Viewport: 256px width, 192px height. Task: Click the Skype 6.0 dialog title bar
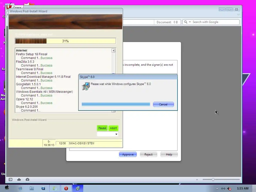pos(128,77)
